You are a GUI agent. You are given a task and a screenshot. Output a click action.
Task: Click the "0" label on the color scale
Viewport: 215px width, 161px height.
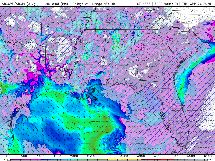(x=7, y=156)
